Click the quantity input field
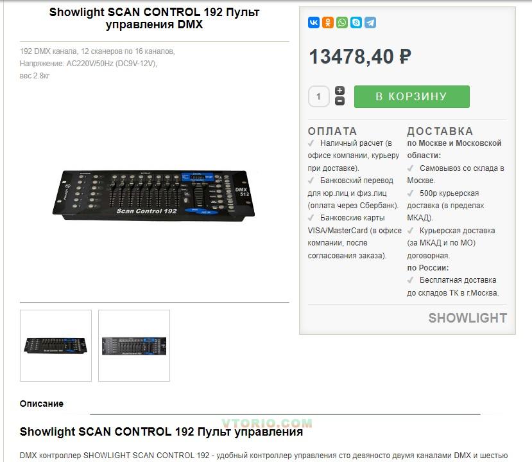Viewport: 532px width, 462px height. pos(318,96)
